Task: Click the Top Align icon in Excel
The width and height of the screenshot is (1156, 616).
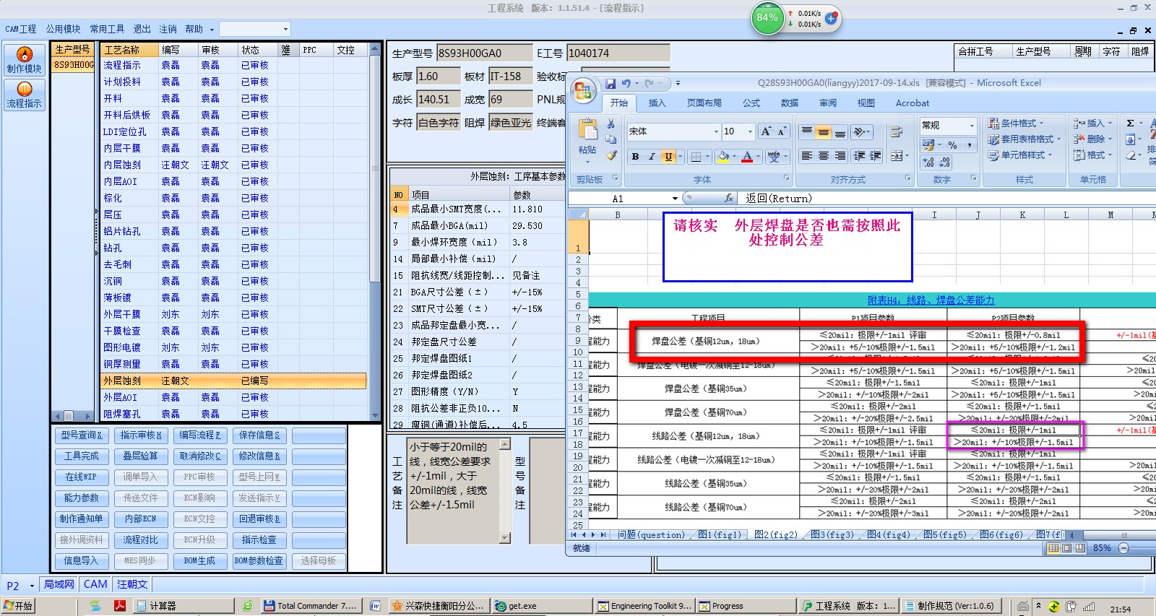Action: pyautogui.click(x=807, y=132)
